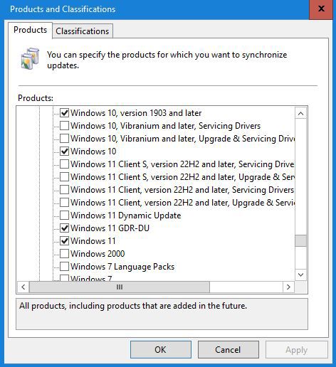
Task: Select the Windows 11 GDR-DU label
Action: tap(110, 228)
